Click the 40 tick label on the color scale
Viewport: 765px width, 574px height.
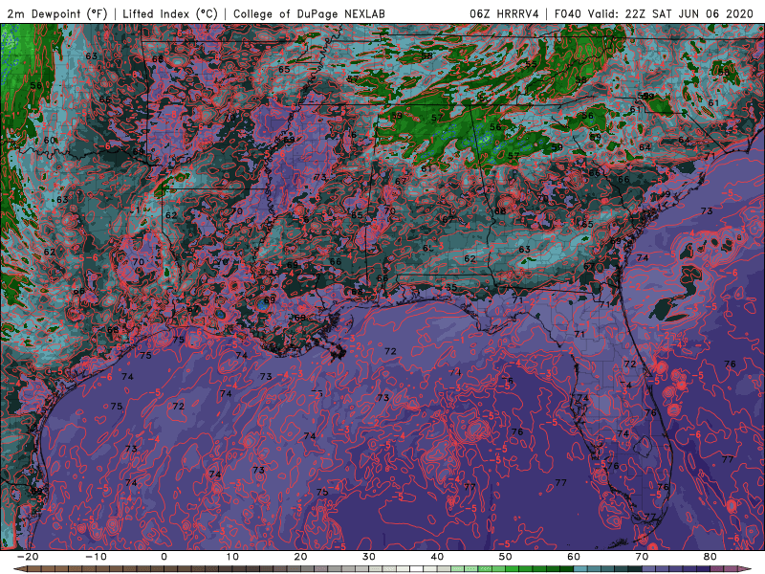437,557
